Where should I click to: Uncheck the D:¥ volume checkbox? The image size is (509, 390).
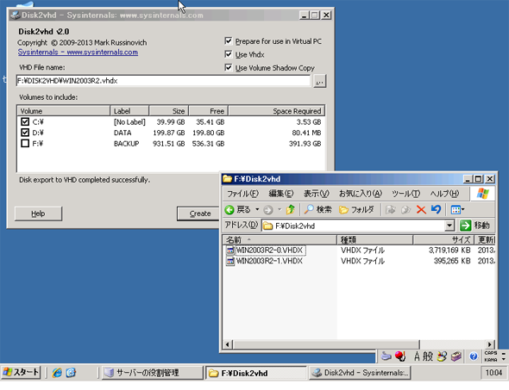tap(25, 133)
